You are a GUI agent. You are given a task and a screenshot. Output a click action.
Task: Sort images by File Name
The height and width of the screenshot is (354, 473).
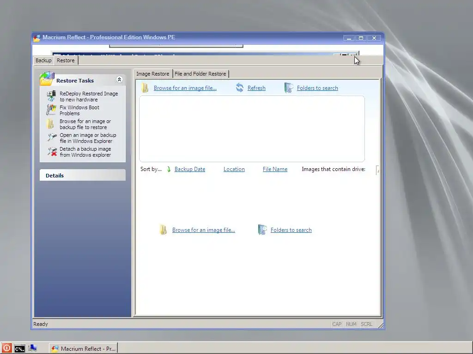(x=275, y=169)
